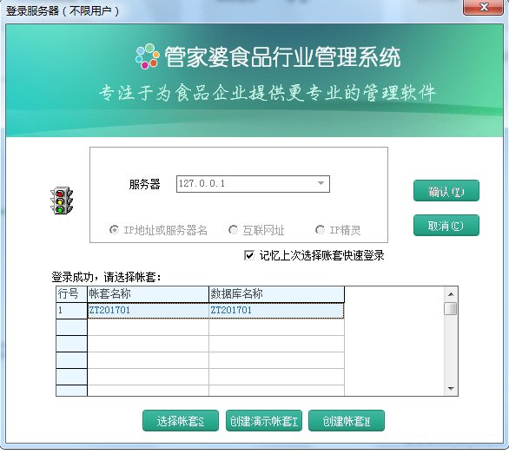Click the 数据库名称 column header
The width and height of the screenshot is (509, 454).
pyautogui.click(x=276, y=294)
